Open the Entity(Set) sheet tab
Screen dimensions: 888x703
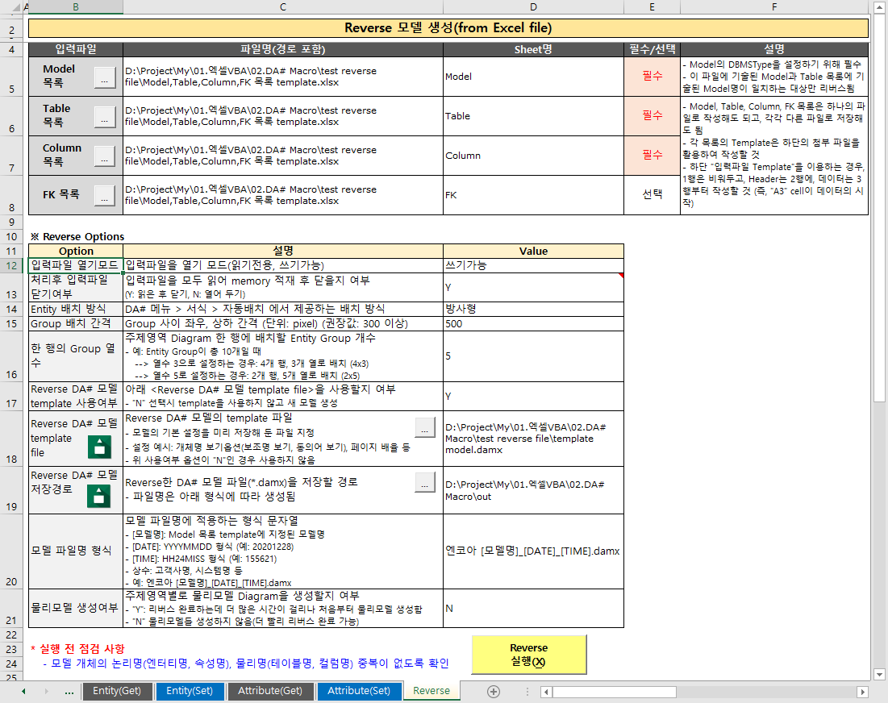point(190,691)
